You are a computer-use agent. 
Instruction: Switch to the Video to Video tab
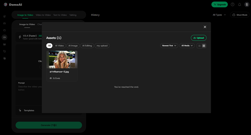[x=43, y=15]
